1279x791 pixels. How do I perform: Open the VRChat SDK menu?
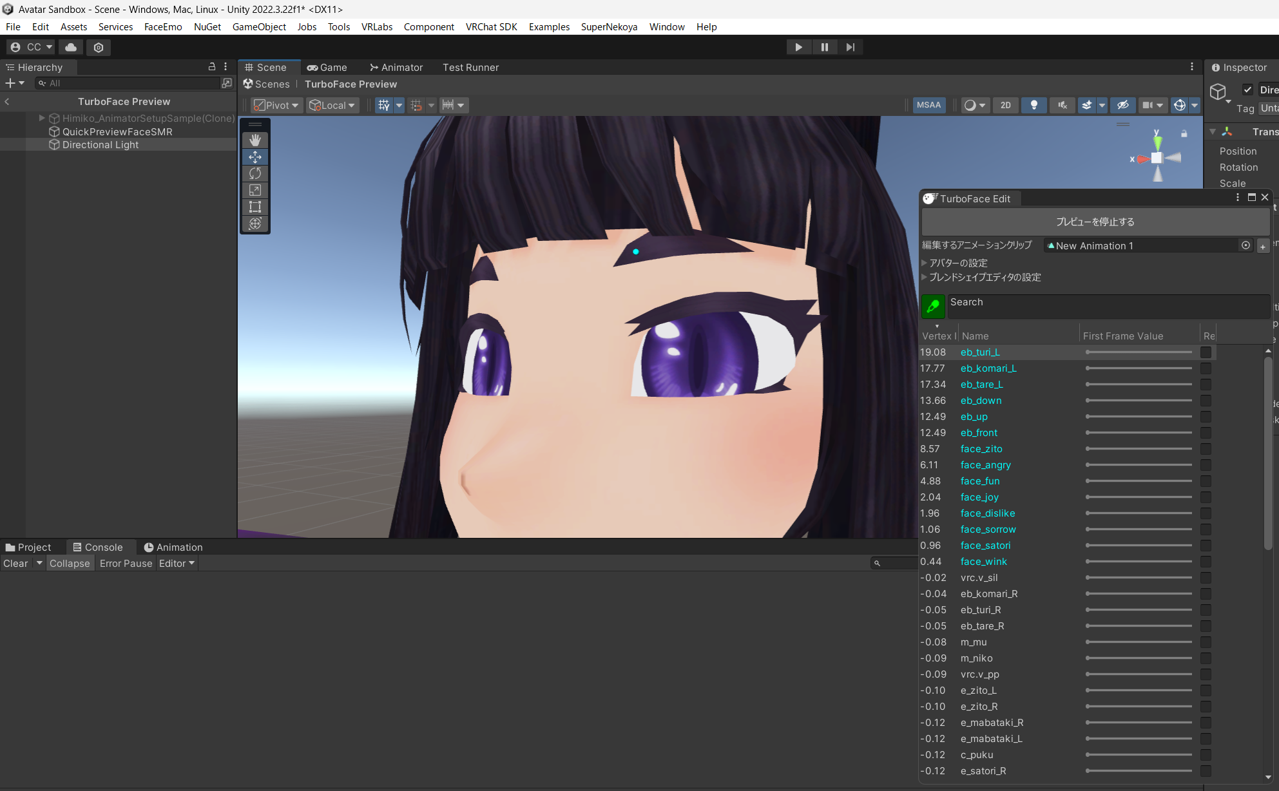(x=492, y=26)
